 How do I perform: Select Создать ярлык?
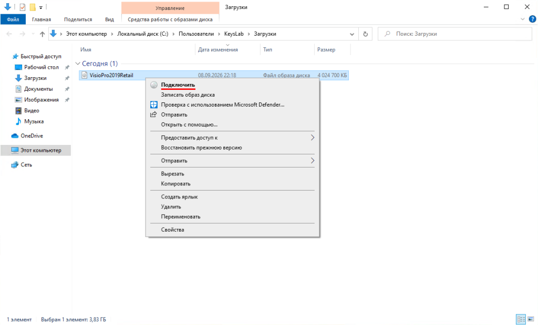(233, 197)
